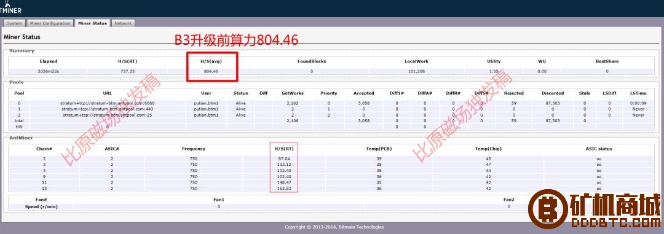Screen dimensions: 664x234
Task: Click the HW row label in Pools
Action: tap(19, 127)
